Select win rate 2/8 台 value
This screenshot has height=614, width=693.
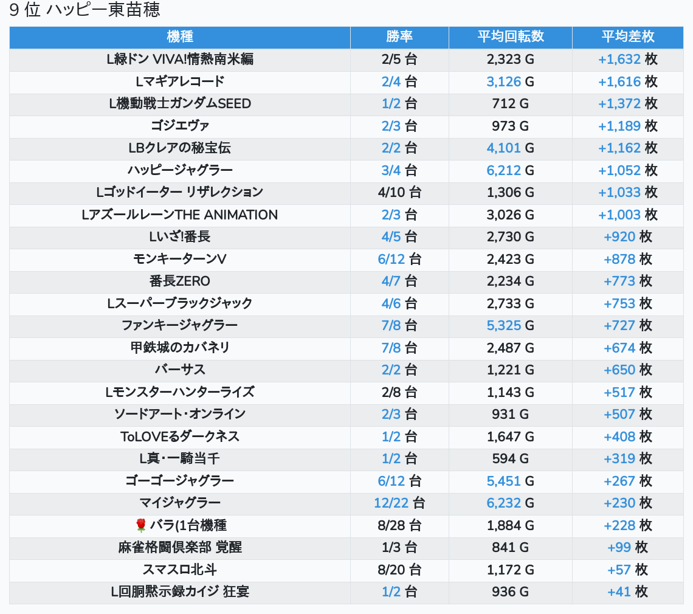(x=399, y=392)
